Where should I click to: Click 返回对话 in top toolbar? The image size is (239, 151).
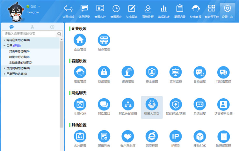(68, 11)
